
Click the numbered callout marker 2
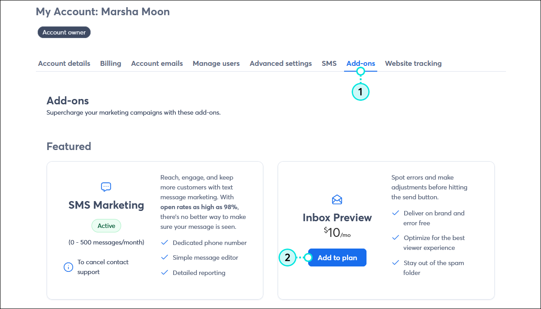(288, 257)
